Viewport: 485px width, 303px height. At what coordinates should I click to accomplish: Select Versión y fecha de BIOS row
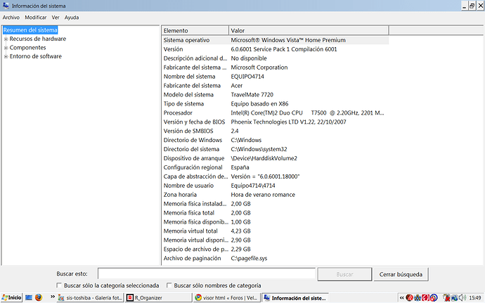pyautogui.click(x=276, y=122)
